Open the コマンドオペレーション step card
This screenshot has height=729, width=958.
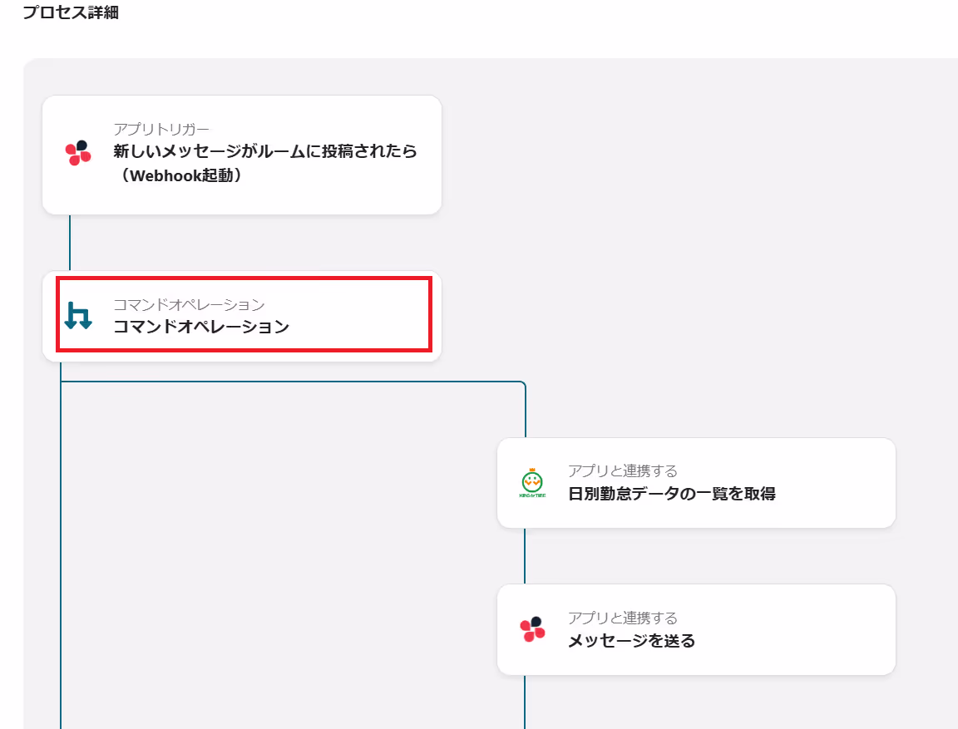pos(242,316)
